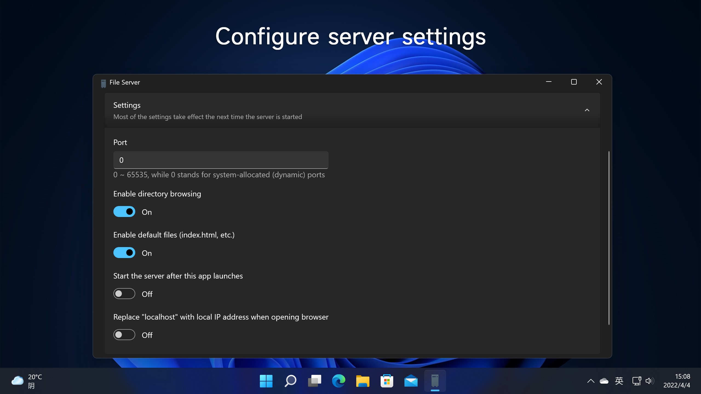Show hidden icons tray chevron
This screenshot has height=394, width=701.
click(591, 381)
